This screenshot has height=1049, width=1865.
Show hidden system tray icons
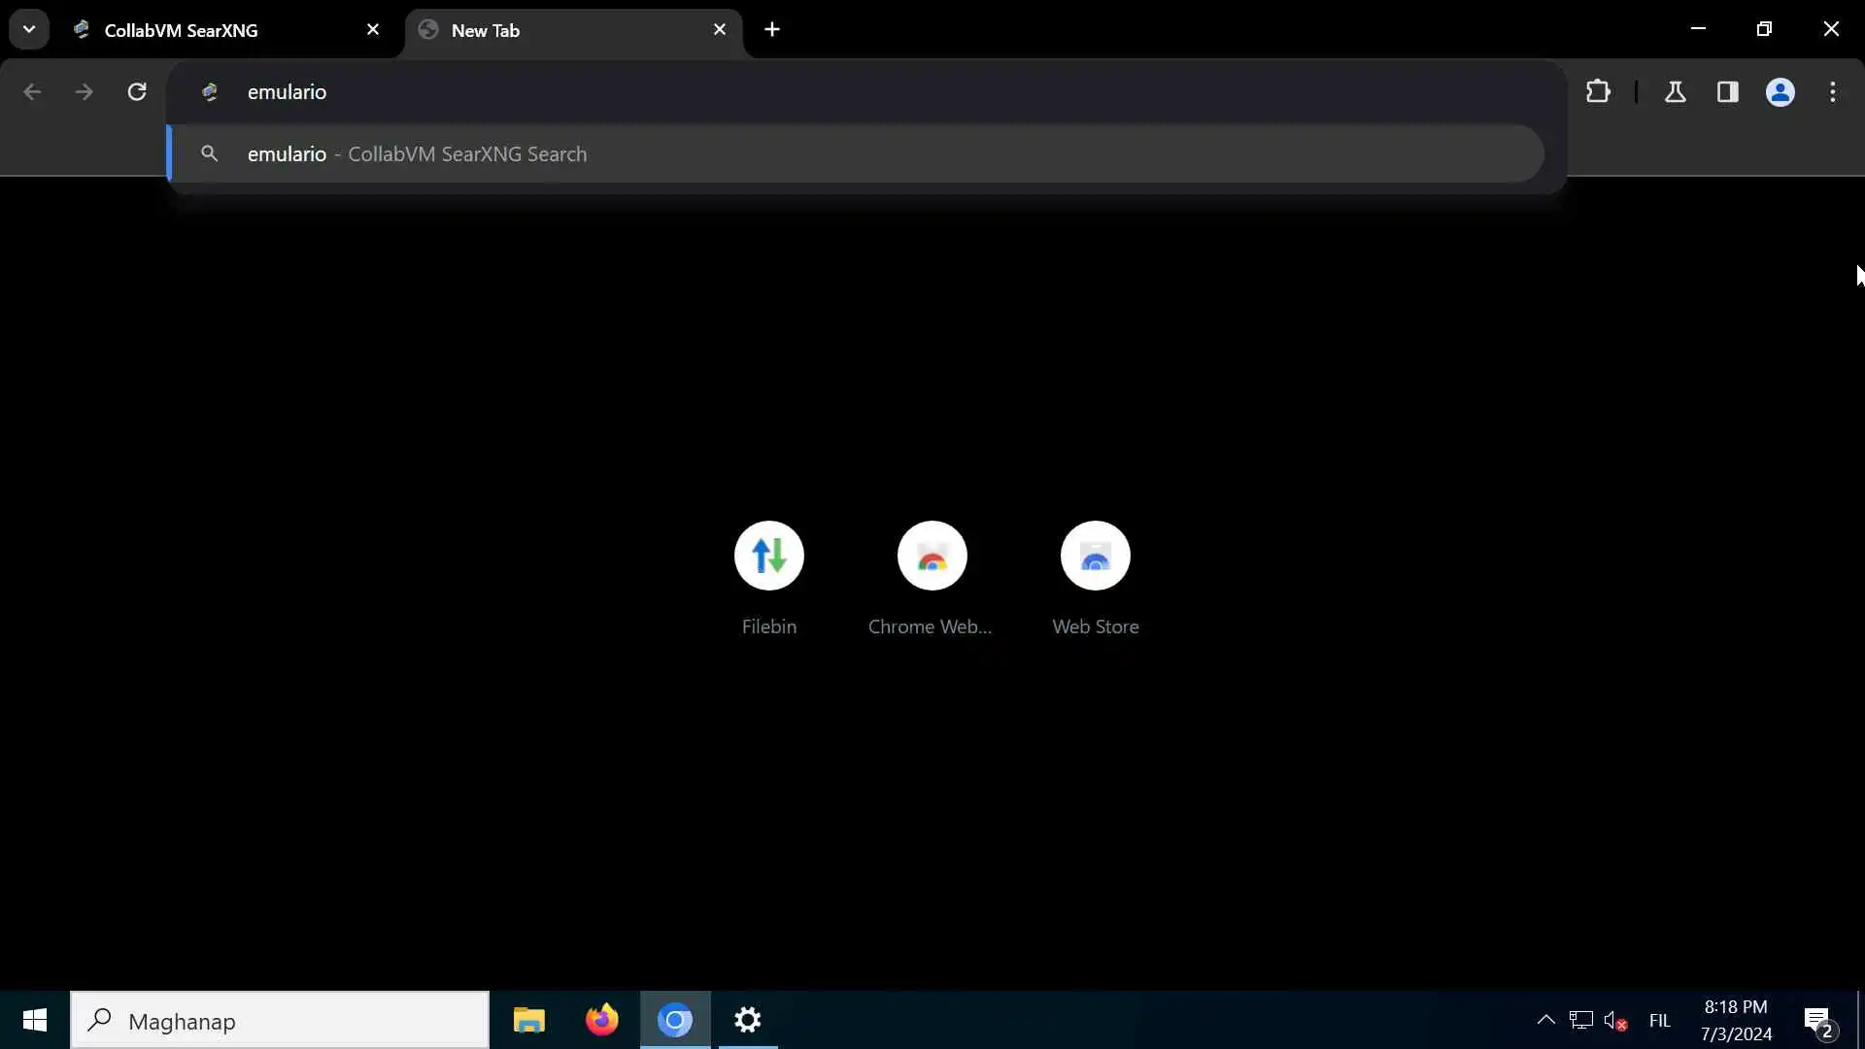(1545, 1020)
